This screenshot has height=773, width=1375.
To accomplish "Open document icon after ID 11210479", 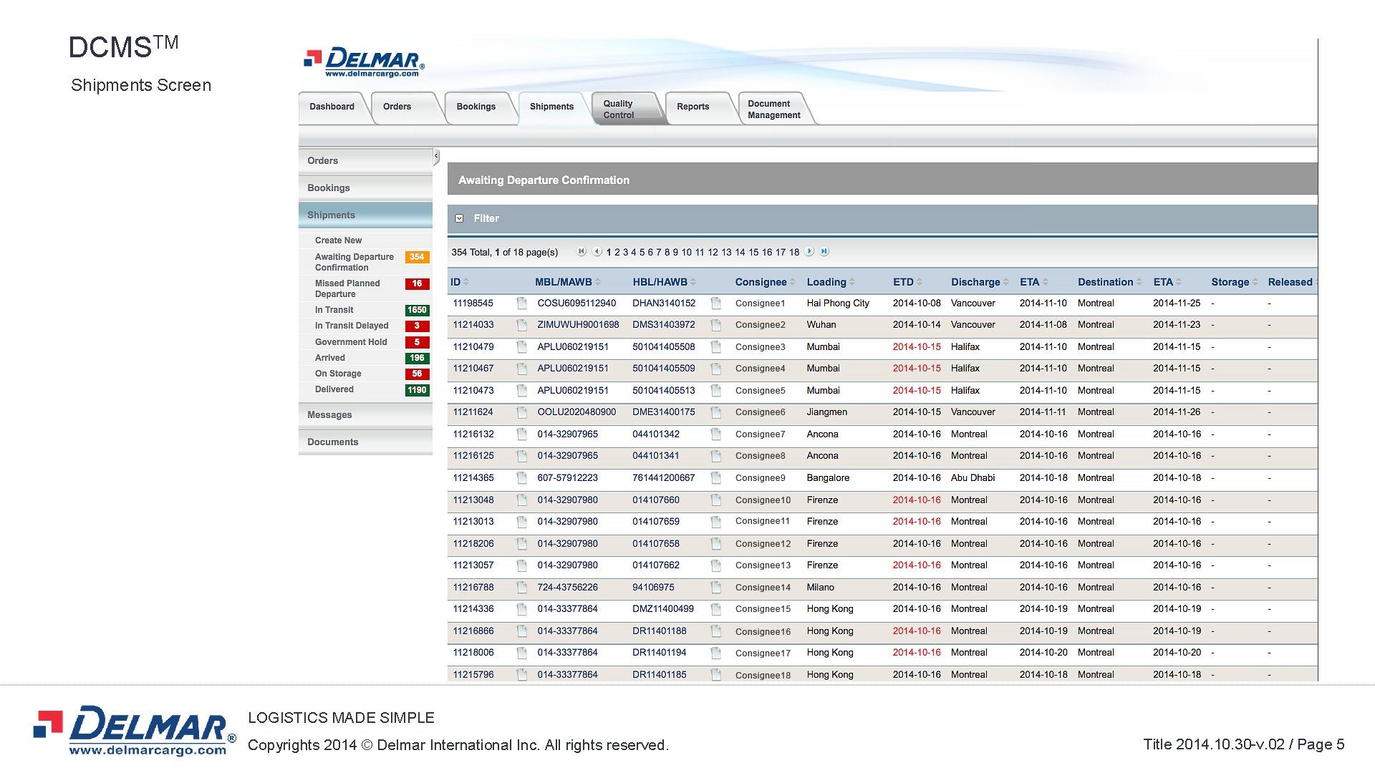I will point(521,347).
